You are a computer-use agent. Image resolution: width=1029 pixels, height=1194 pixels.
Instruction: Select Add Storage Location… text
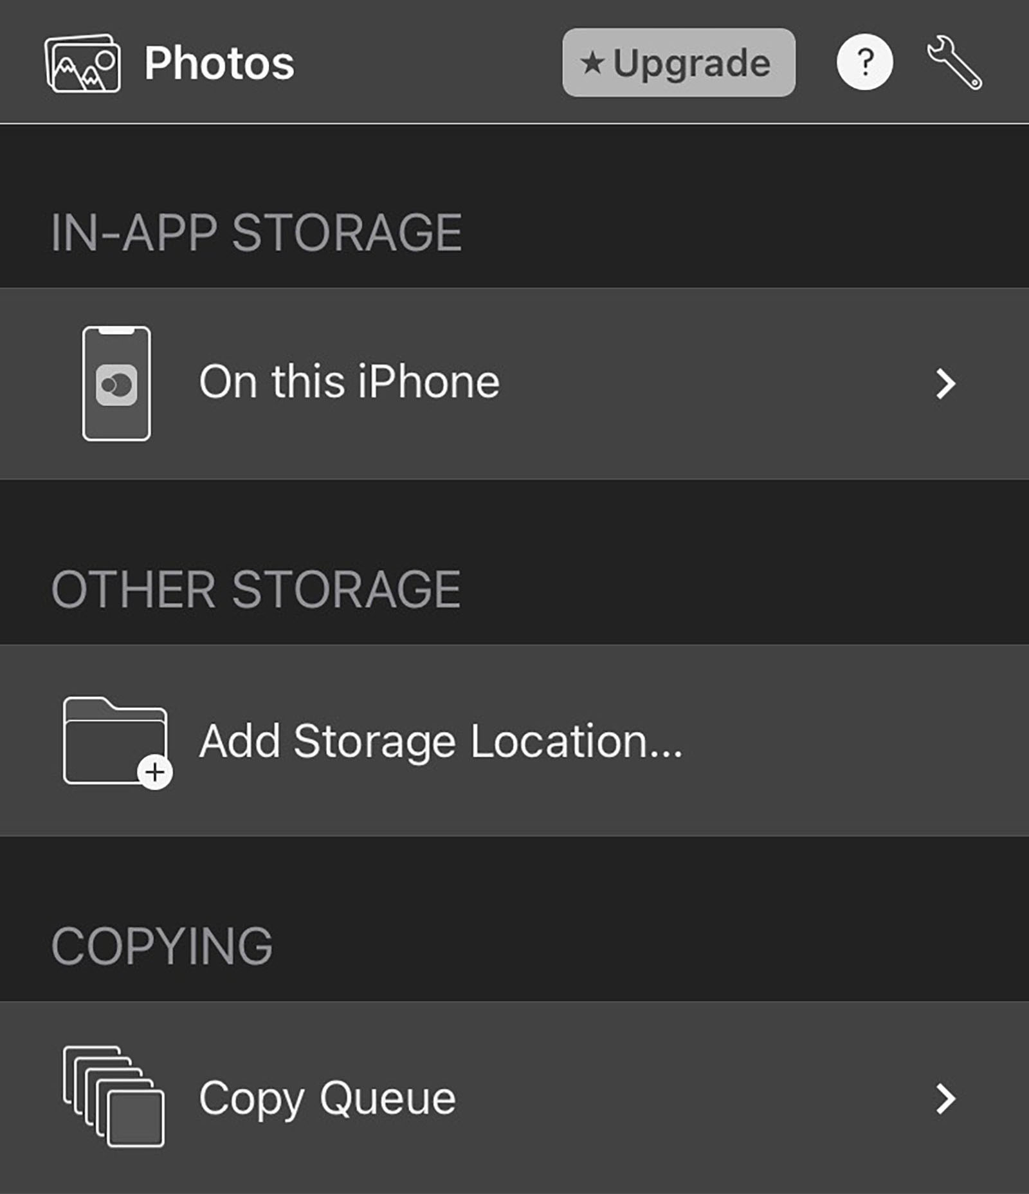pyautogui.click(x=441, y=741)
